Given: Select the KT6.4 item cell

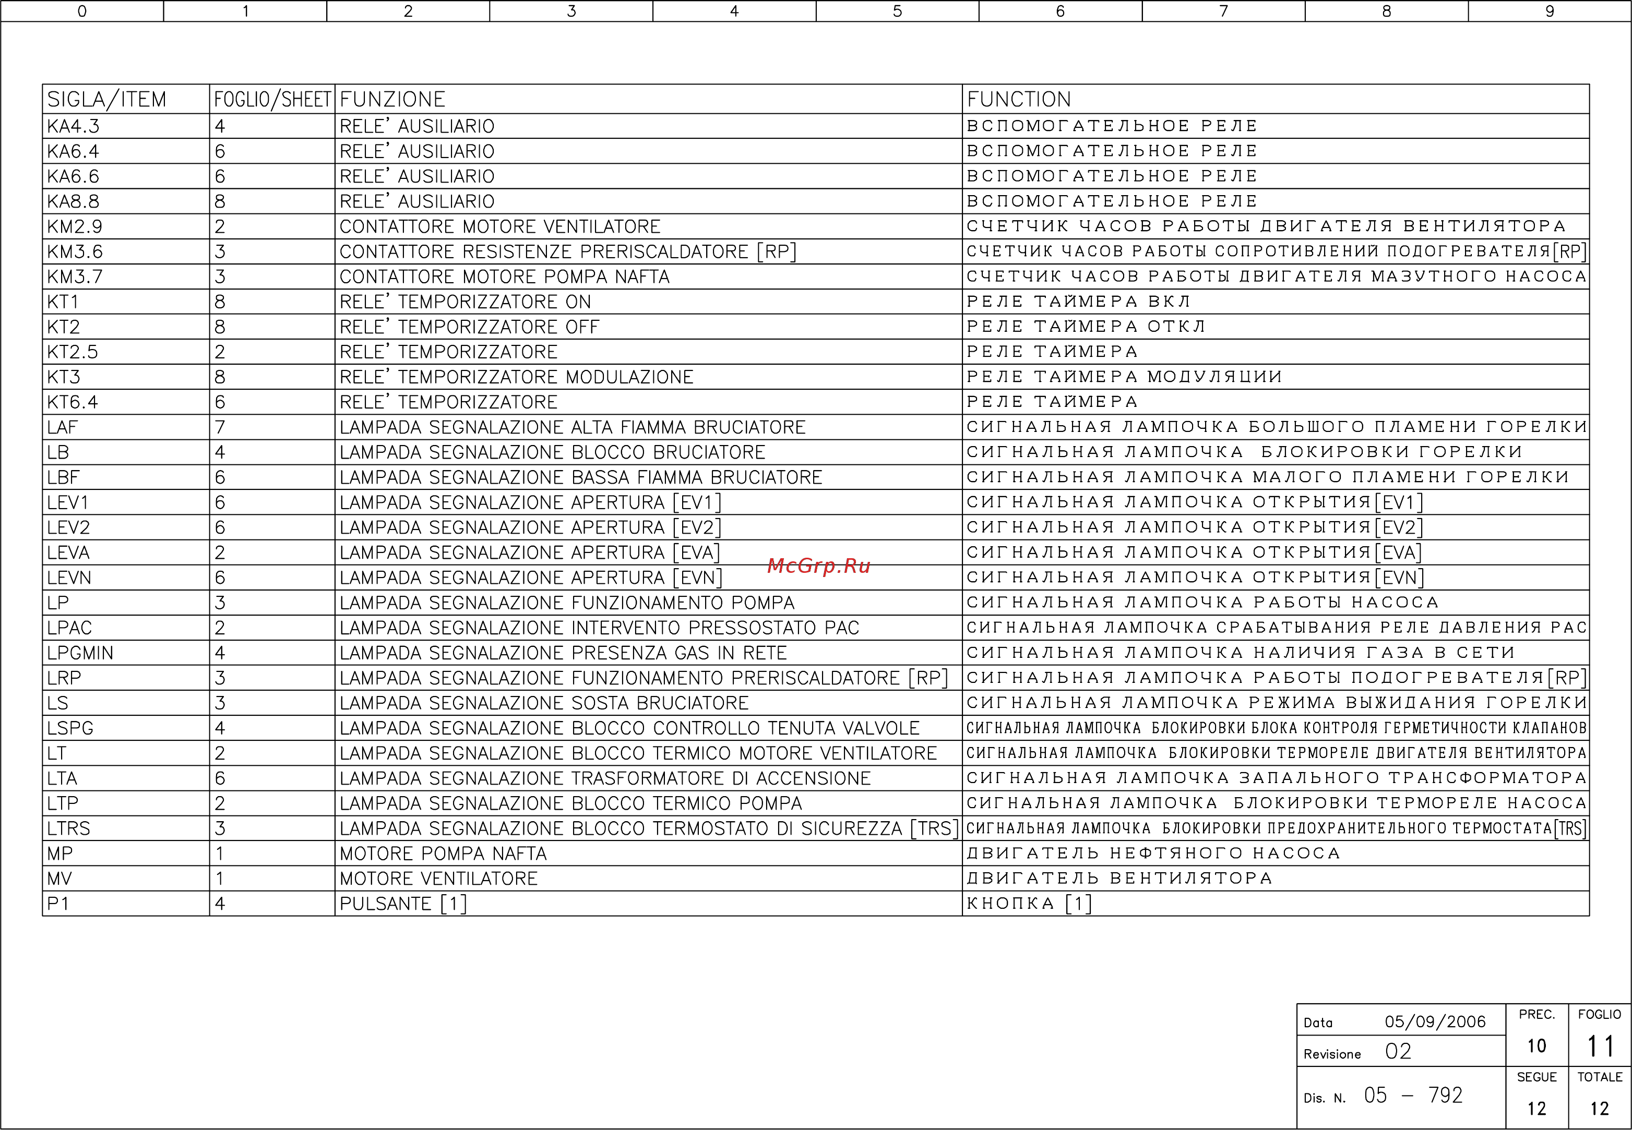Looking at the screenshot, I should click(x=126, y=402).
